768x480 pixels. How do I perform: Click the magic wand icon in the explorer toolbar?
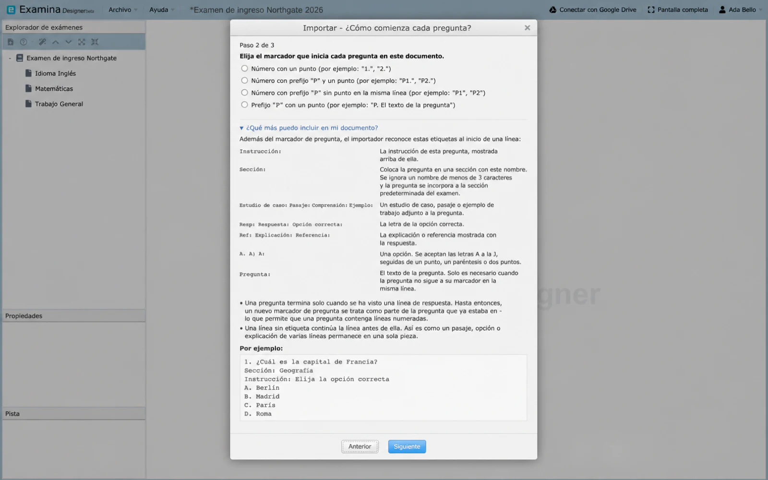point(42,42)
